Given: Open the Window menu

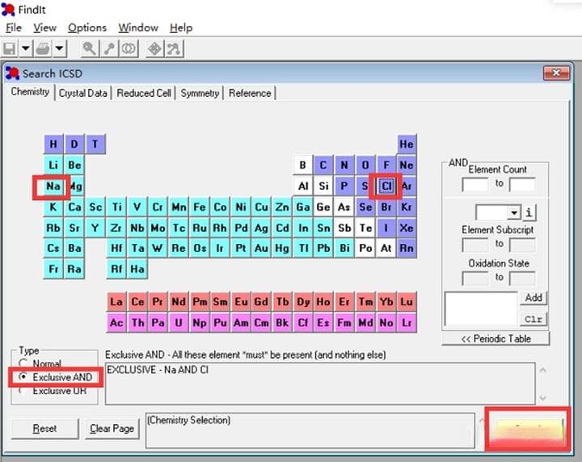Looking at the screenshot, I should [x=138, y=27].
